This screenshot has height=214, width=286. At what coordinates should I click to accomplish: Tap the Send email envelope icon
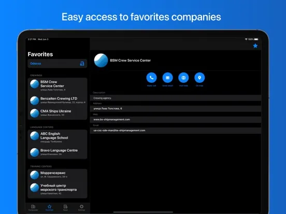tap(167, 78)
